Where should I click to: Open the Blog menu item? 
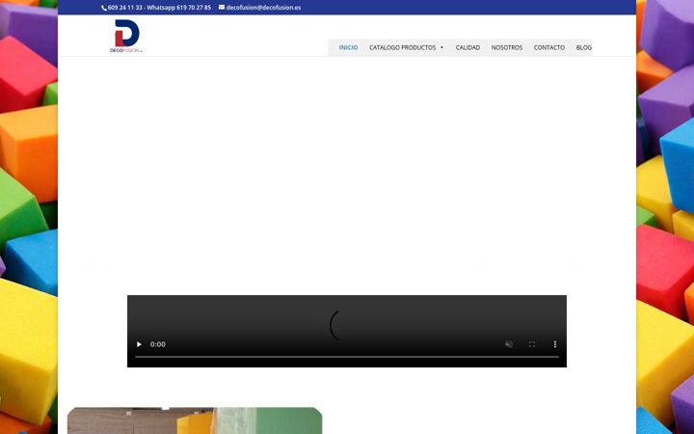pyautogui.click(x=584, y=47)
